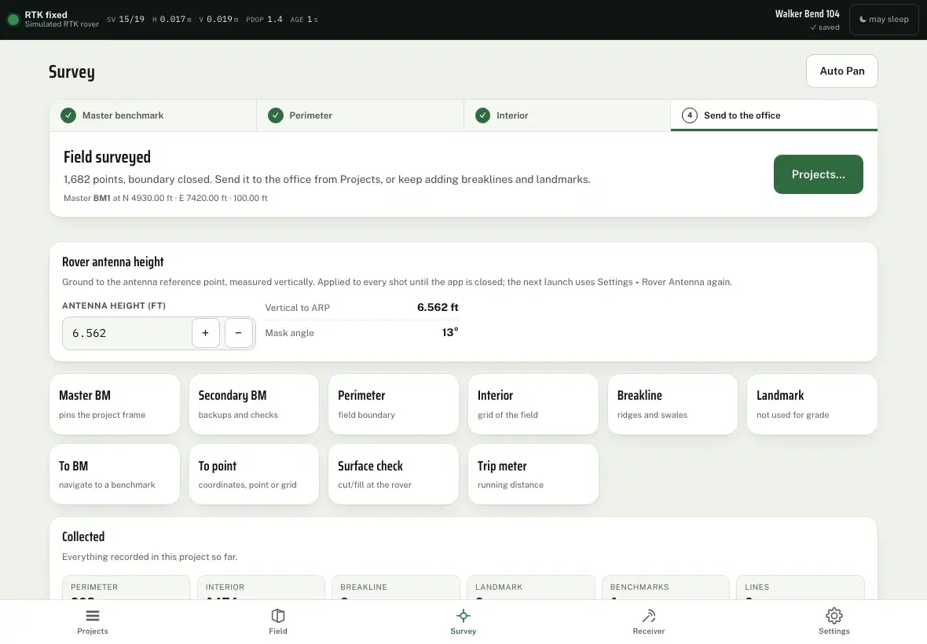Click the Master benchmark green checkmark icon
The image size is (927, 644).
point(68,115)
